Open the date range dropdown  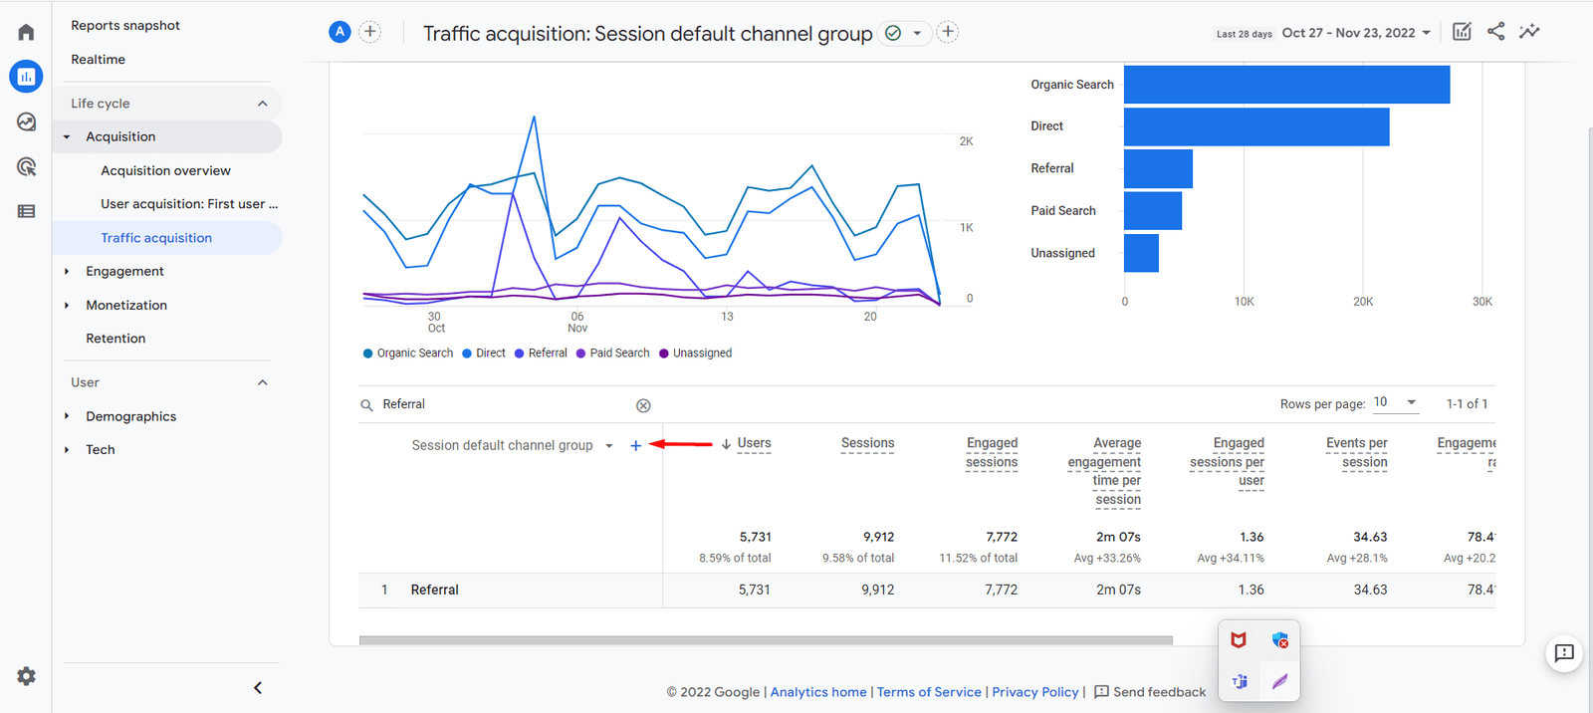1356,33
